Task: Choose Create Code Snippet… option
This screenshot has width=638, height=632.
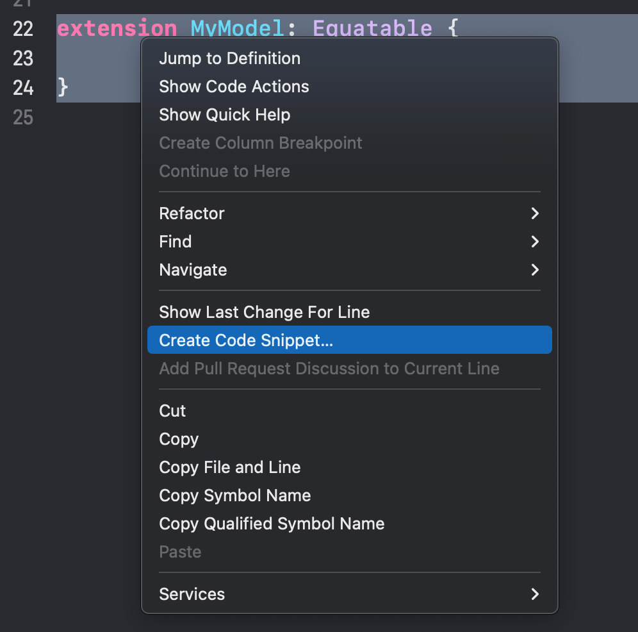Action: pyautogui.click(x=350, y=340)
